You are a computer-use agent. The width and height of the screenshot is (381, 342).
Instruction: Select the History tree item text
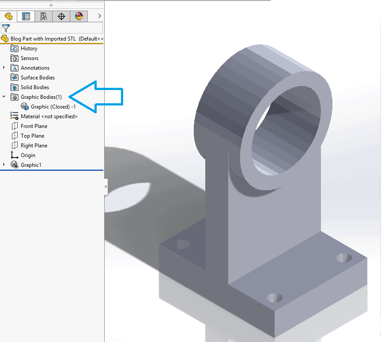pyautogui.click(x=29, y=49)
